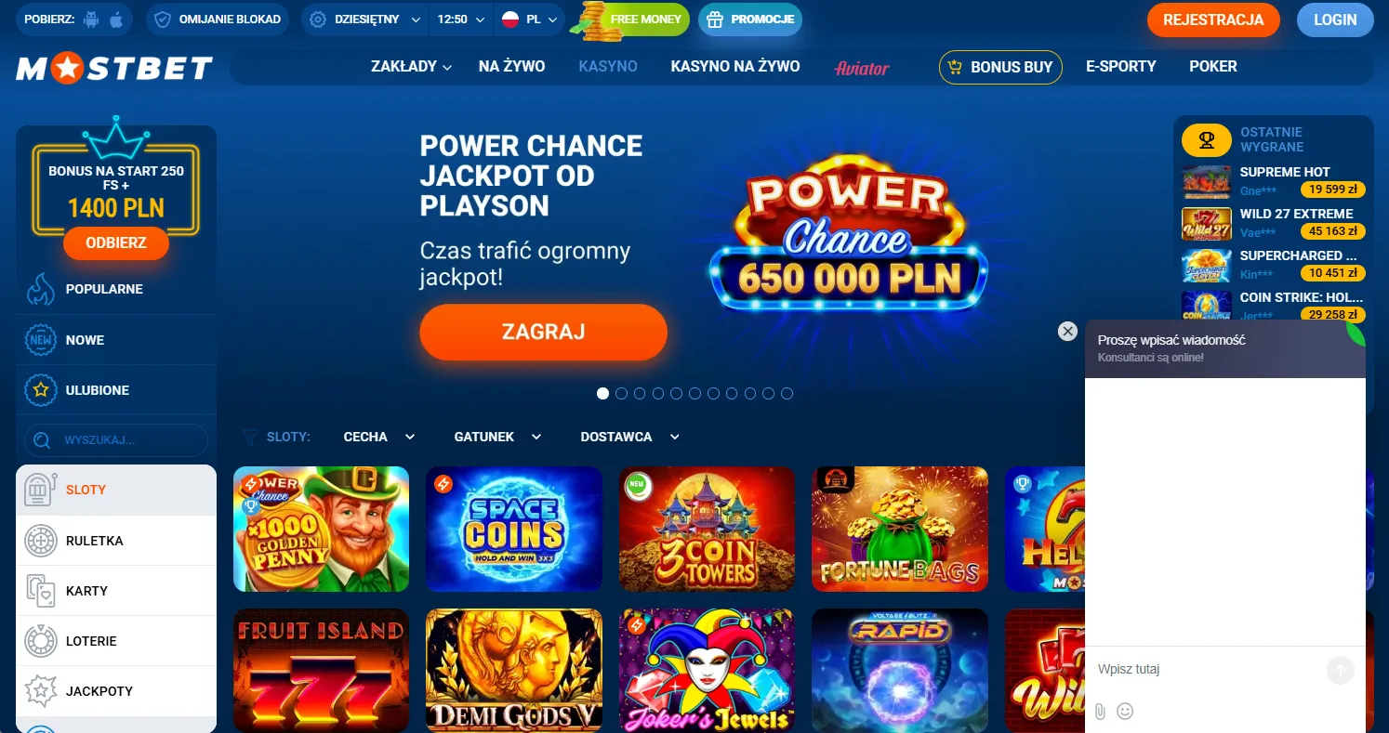This screenshot has width=1389, height=733.
Task: Select the third carousel slide dot
Action: click(640, 394)
